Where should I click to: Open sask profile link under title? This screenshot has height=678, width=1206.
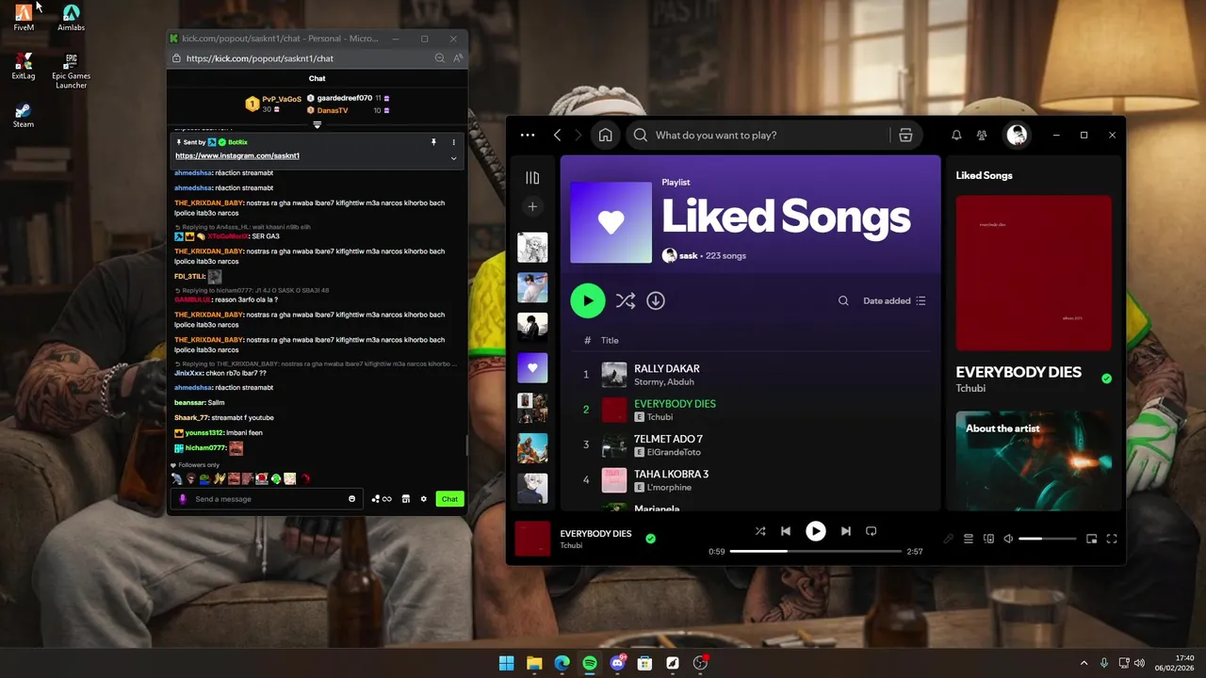click(688, 255)
